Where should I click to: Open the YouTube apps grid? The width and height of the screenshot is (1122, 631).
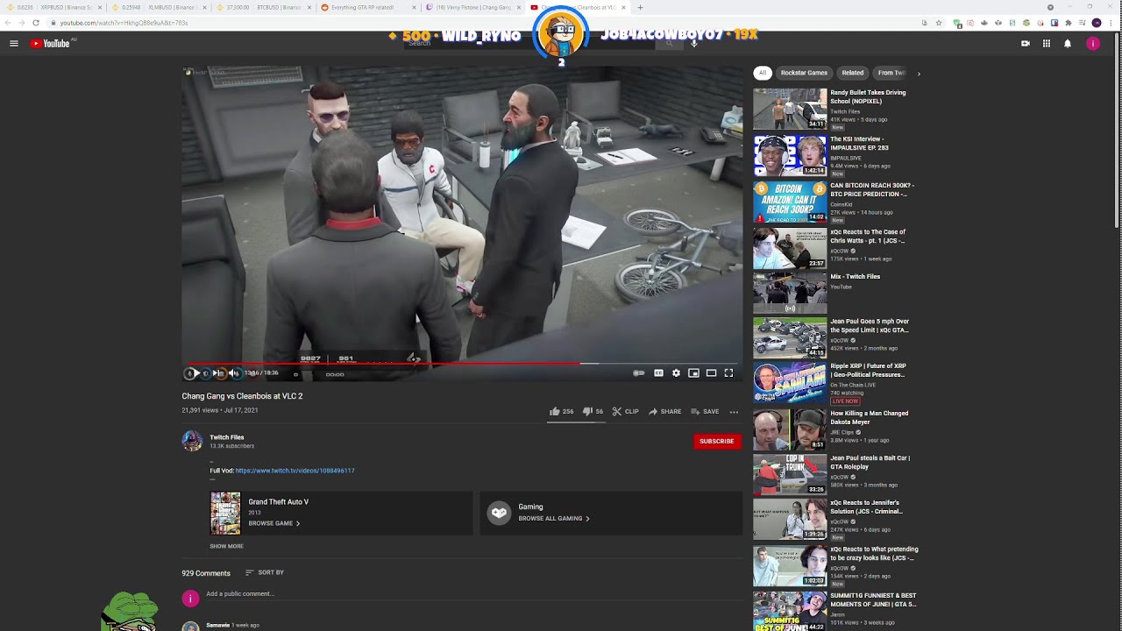click(1047, 43)
